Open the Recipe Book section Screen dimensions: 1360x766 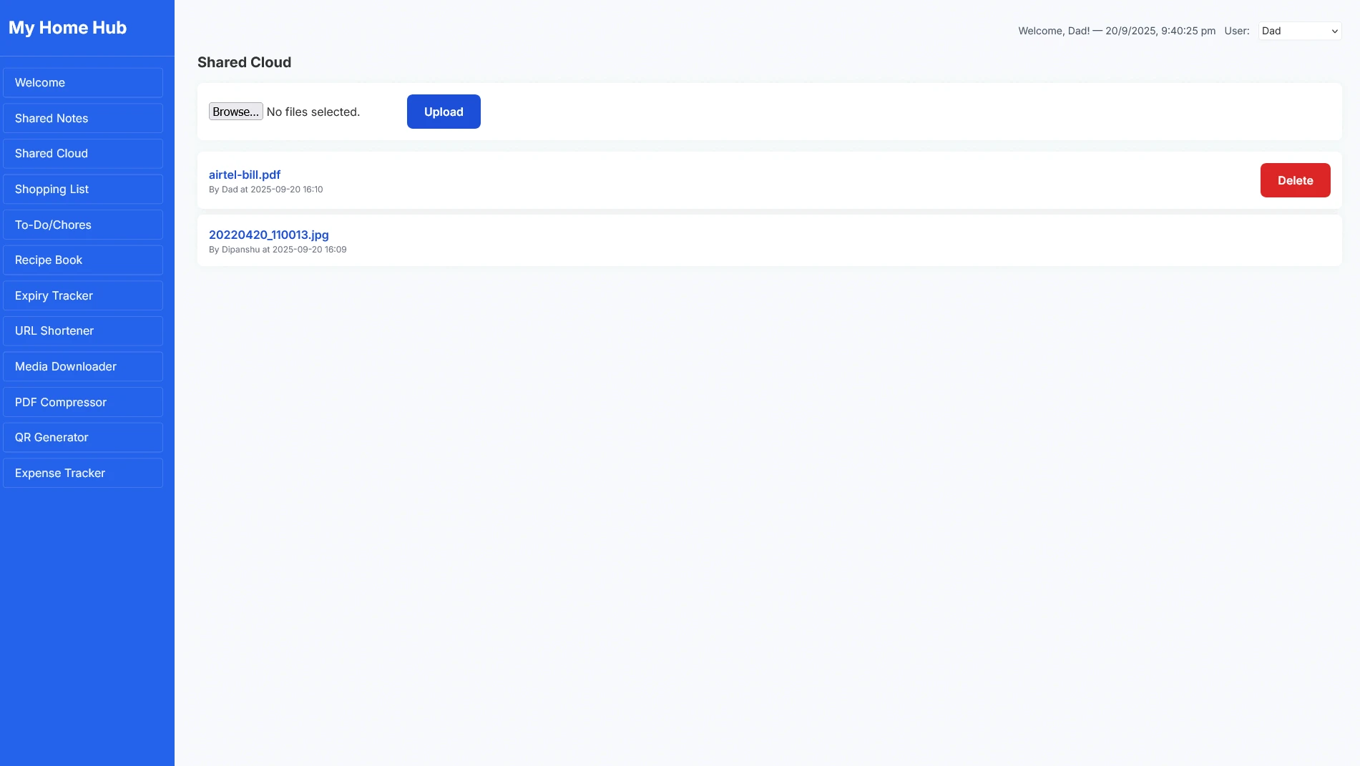(83, 260)
